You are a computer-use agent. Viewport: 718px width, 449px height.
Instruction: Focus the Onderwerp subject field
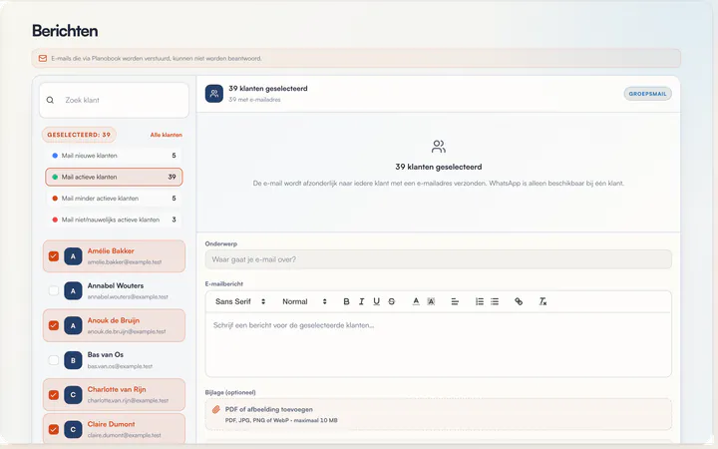(x=438, y=259)
